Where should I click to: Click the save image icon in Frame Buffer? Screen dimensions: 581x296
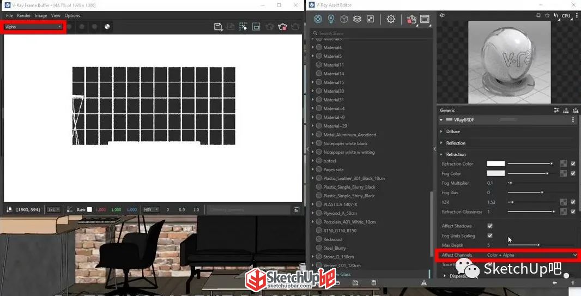pyautogui.click(x=218, y=27)
